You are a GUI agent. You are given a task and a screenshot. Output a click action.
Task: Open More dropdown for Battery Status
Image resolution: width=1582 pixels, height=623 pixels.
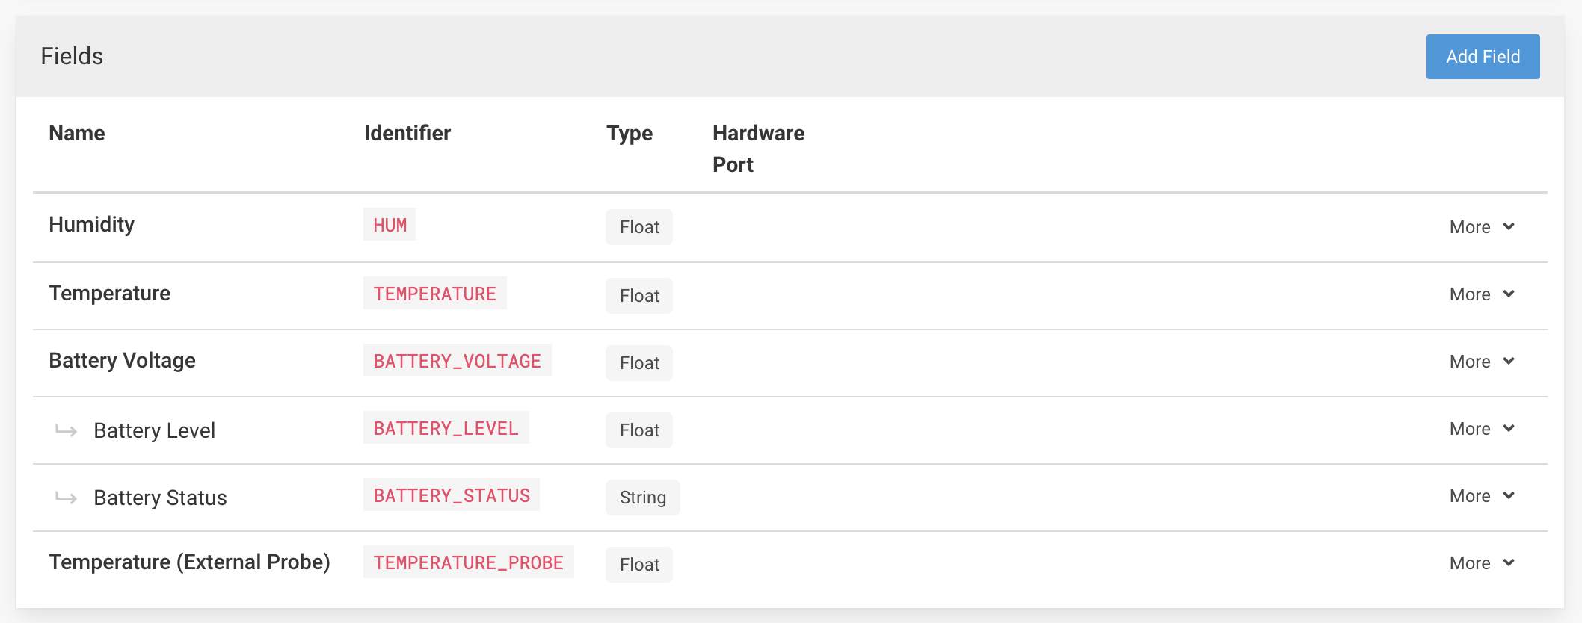1482,496
